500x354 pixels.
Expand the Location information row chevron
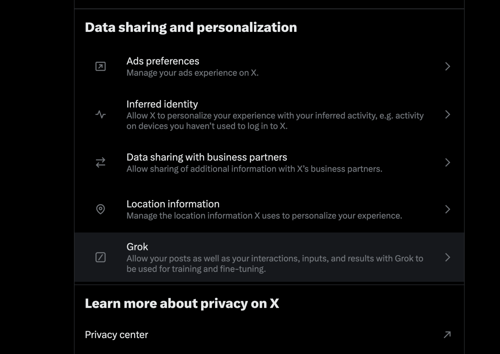pos(447,209)
